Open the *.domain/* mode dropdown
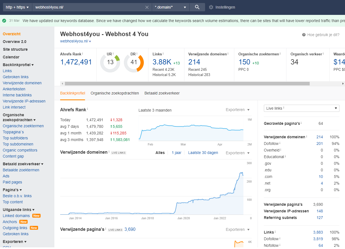The image size is (345, 249). point(171,7)
